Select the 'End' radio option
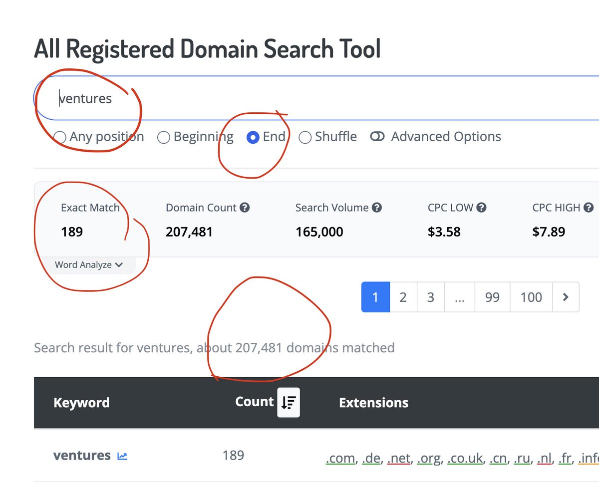The height and width of the screenshot is (493, 599). (253, 137)
